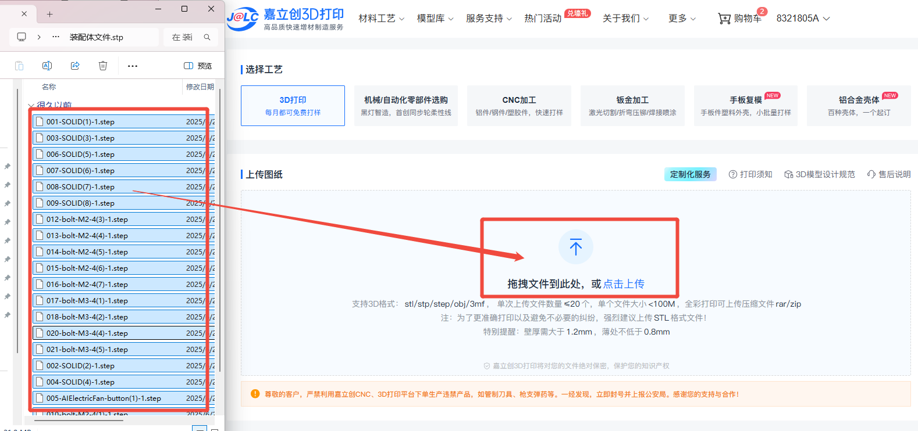Click the upload arrow circle icon
The height and width of the screenshot is (431, 918).
(575, 247)
